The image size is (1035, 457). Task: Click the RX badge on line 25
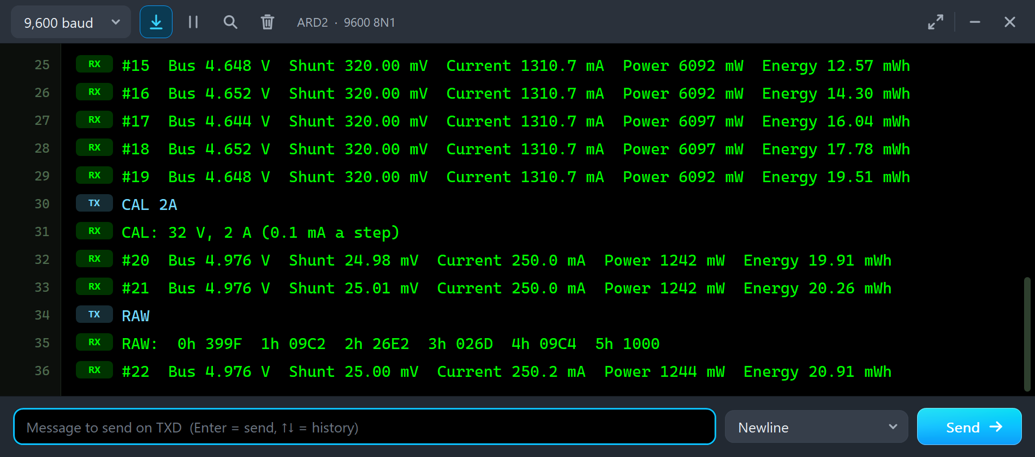coord(94,64)
